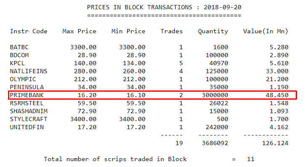The width and height of the screenshot is (305, 167).
Task: Click the UNITEDFIN instrument code
Action: (x=27, y=127)
